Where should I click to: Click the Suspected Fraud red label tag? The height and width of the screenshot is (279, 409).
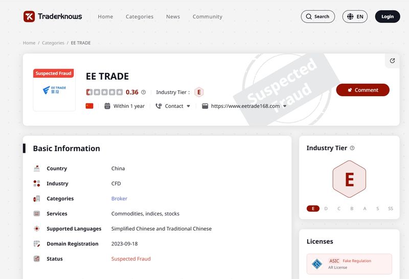click(54, 73)
